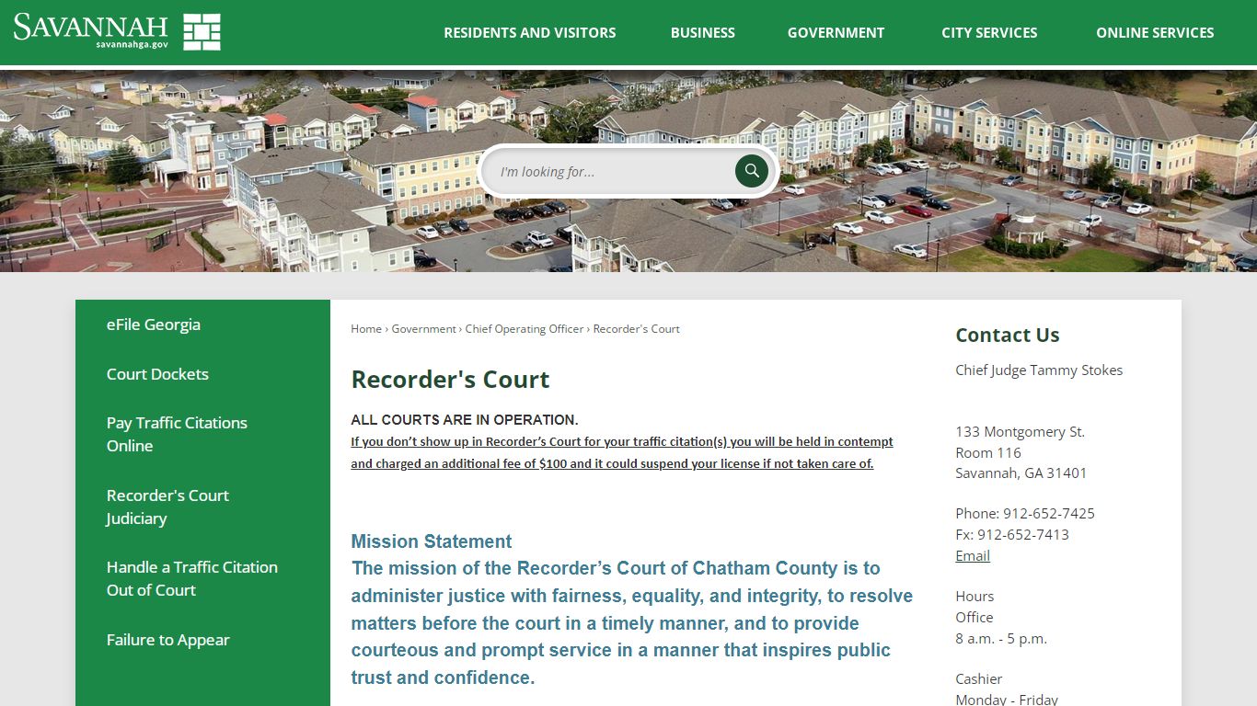This screenshot has height=706, width=1257.
Task: Click the search magnifier icon
Action: 752,171
